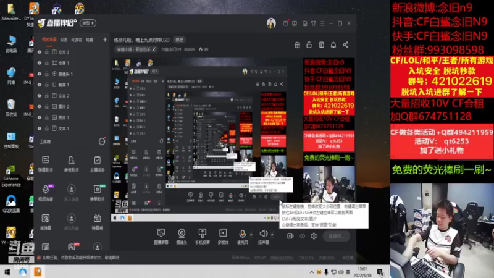This screenshot has height=278, width=494.
Task: Open the stream settings gear icon
Action: [x=314, y=236]
